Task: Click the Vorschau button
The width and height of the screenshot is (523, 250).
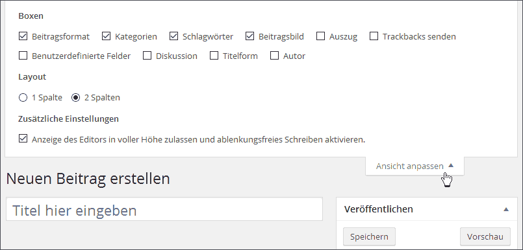Action: coord(485,236)
